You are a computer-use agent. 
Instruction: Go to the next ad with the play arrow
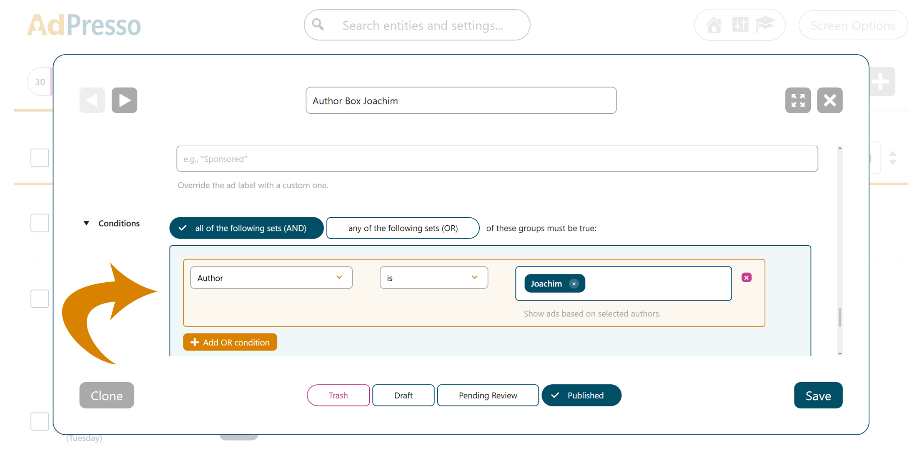[x=124, y=100]
